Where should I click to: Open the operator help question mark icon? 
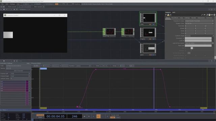[x=166, y=15]
